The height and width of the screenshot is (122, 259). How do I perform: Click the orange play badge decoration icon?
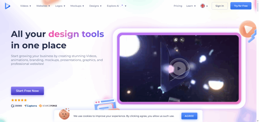[x=247, y=29]
